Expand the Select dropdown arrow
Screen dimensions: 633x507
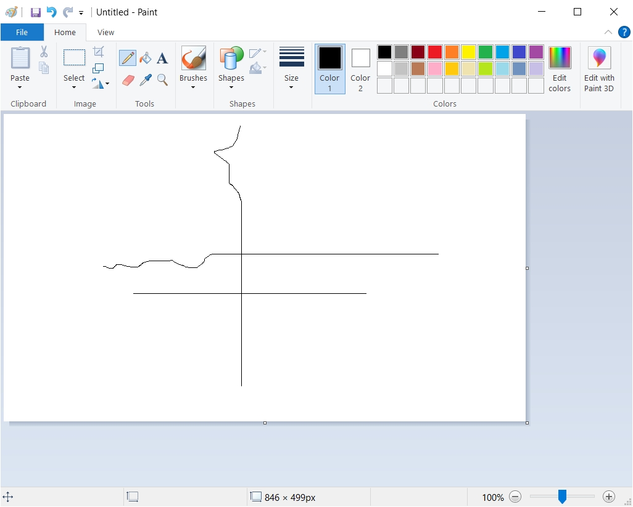74,87
